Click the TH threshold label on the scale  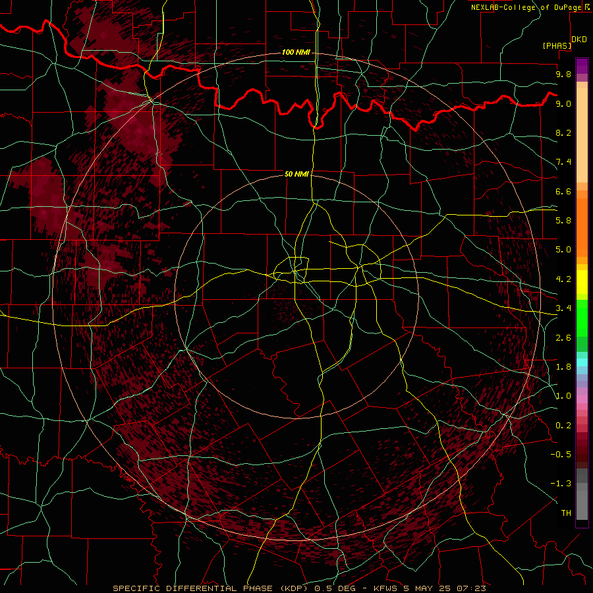[x=566, y=513]
